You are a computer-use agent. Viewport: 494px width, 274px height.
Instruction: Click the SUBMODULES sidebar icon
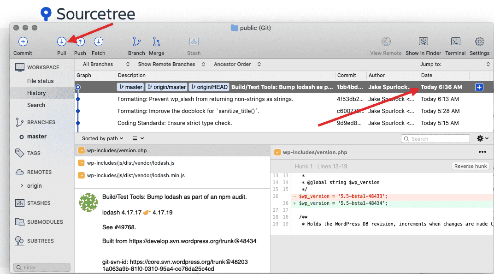pyautogui.click(x=19, y=222)
